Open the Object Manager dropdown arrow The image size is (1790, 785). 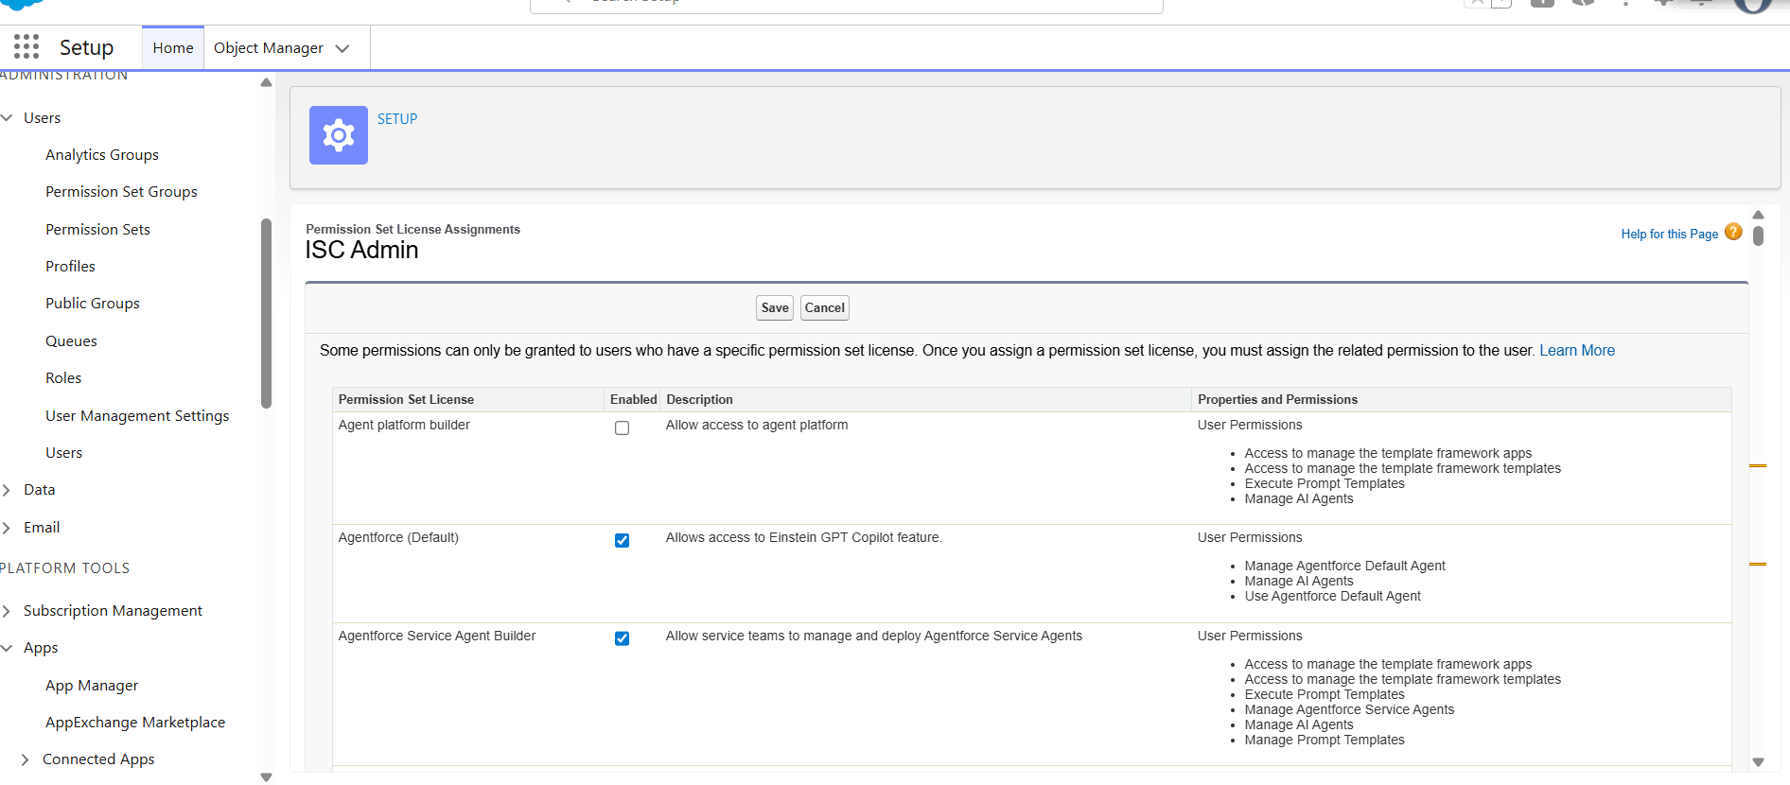342,48
